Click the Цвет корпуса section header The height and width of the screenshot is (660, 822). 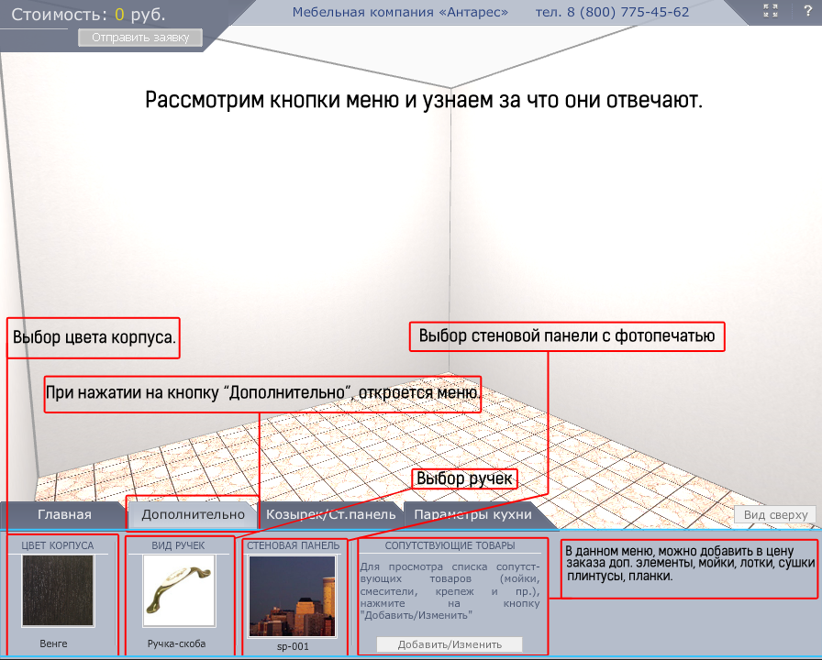tap(58, 545)
